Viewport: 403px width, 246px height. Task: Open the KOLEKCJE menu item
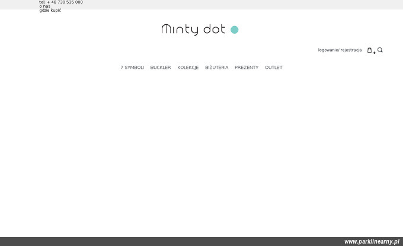pos(188,68)
